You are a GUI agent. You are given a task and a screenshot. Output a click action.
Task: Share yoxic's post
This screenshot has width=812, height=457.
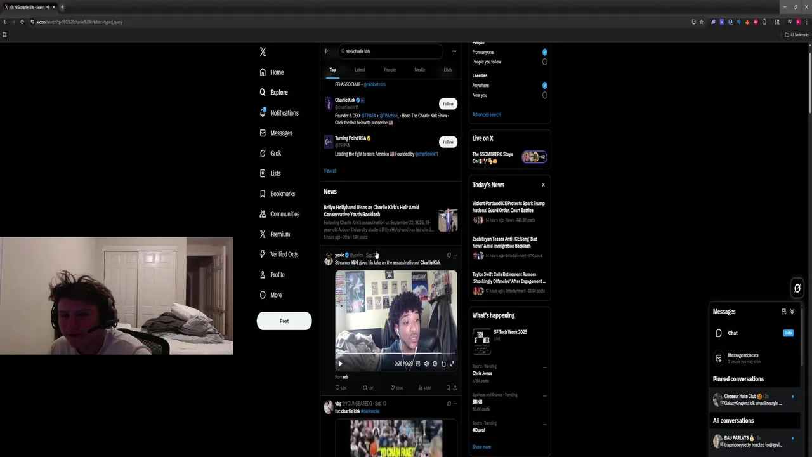click(x=455, y=388)
